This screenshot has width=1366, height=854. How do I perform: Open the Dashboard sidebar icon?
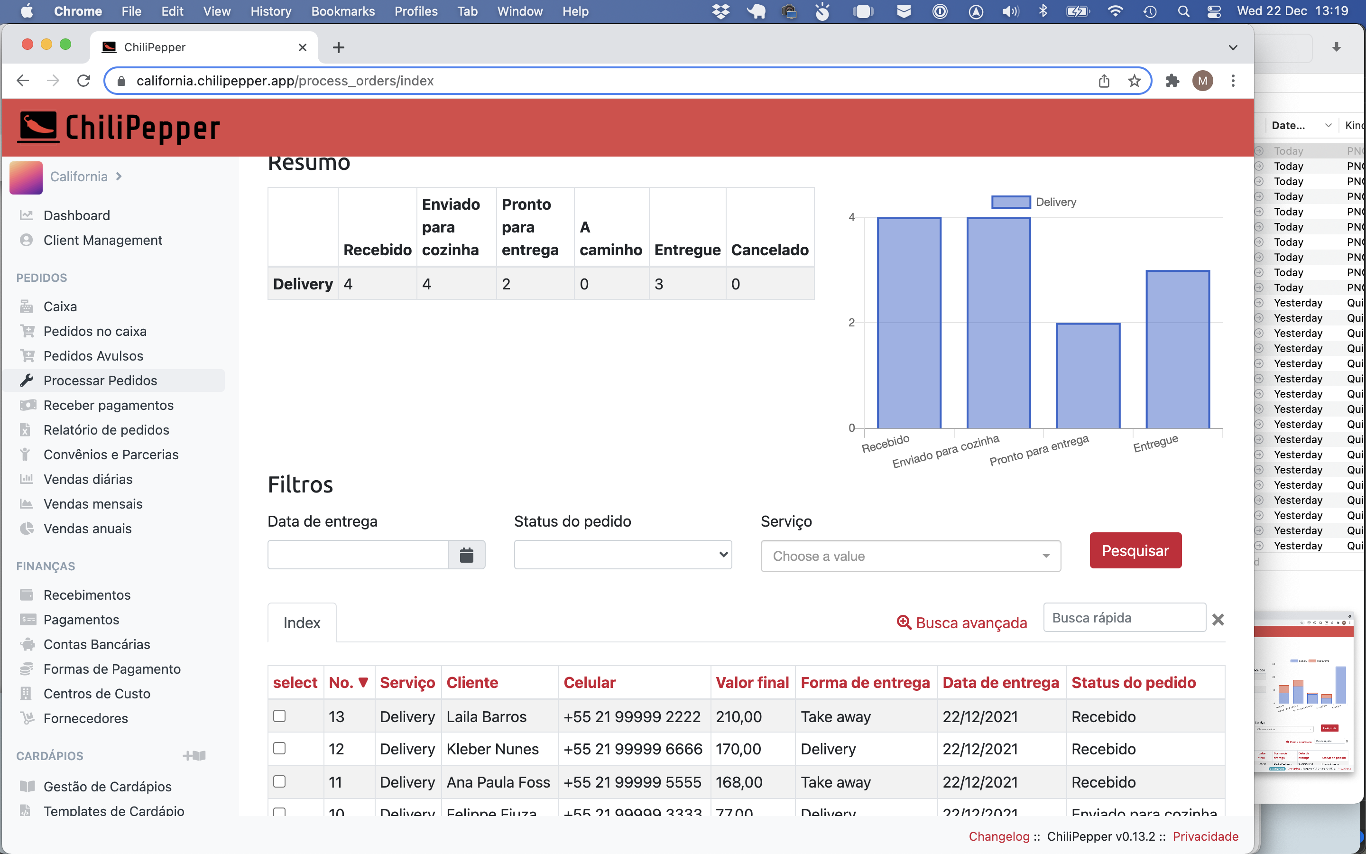click(26, 215)
